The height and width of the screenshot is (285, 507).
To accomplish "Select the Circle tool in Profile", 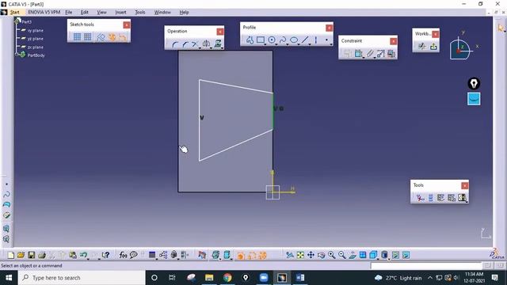I will (272, 40).
